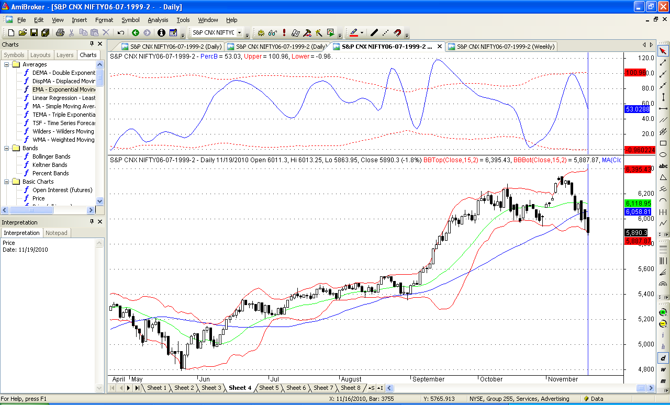
Task: Open the Format menu
Action: (x=104, y=20)
